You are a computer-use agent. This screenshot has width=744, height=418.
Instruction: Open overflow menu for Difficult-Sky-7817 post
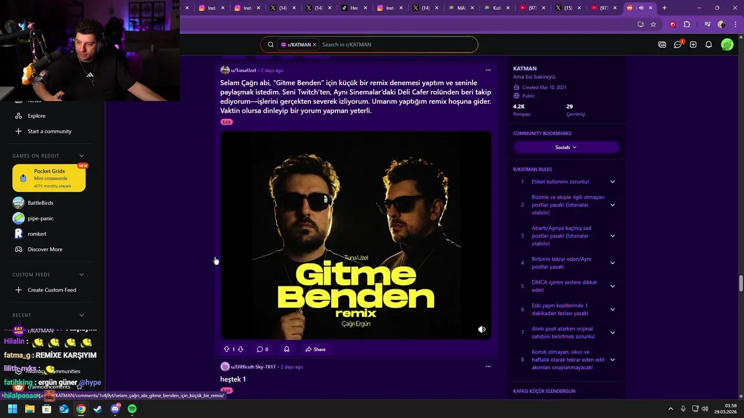[x=488, y=367]
